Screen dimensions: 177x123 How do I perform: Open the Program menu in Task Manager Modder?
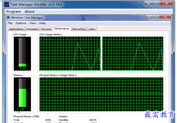[x=13, y=12]
